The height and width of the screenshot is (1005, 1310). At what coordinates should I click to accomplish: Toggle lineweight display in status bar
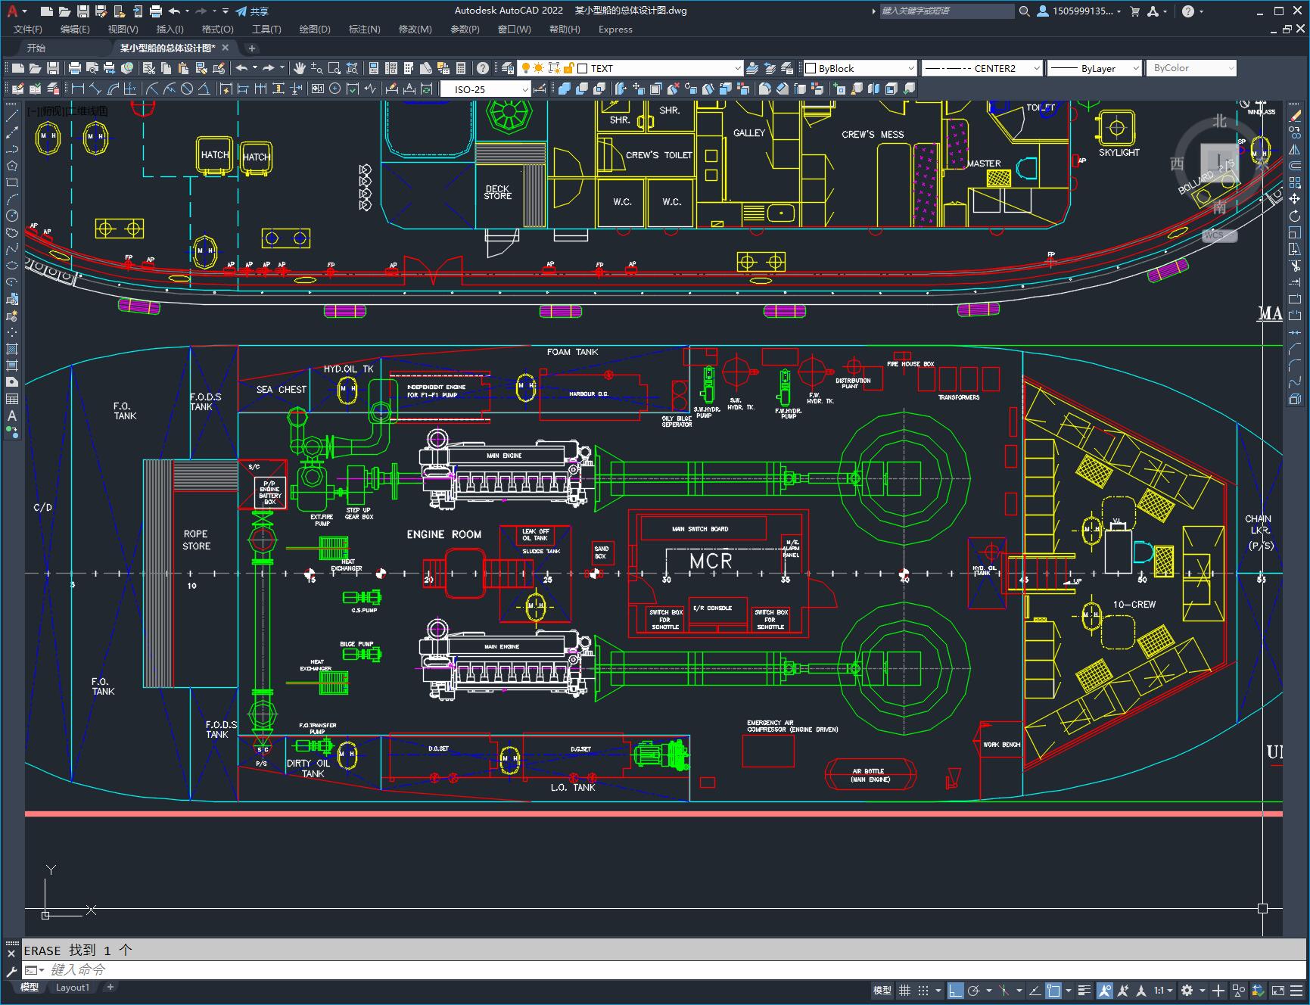(x=1084, y=990)
